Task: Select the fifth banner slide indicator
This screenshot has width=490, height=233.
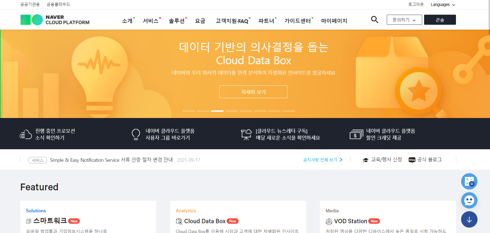Action: pyautogui.click(x=246, y=111)
